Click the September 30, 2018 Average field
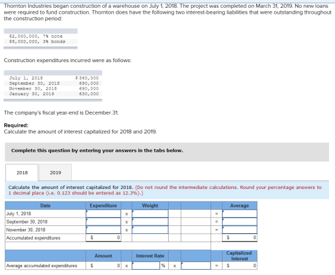Image resolution: width=335 pixels, height=275 pixels. 239,222
